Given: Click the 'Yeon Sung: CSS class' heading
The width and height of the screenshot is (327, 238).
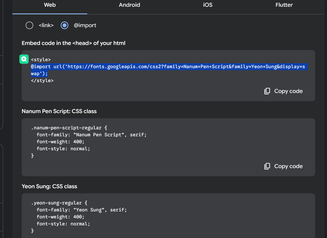Looking at the screenshot, I should [x=49, y=186].
